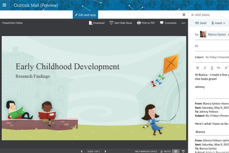229x153 pixels.
Task: Toggle underline text formatting
Action: (x=212, y=68)
